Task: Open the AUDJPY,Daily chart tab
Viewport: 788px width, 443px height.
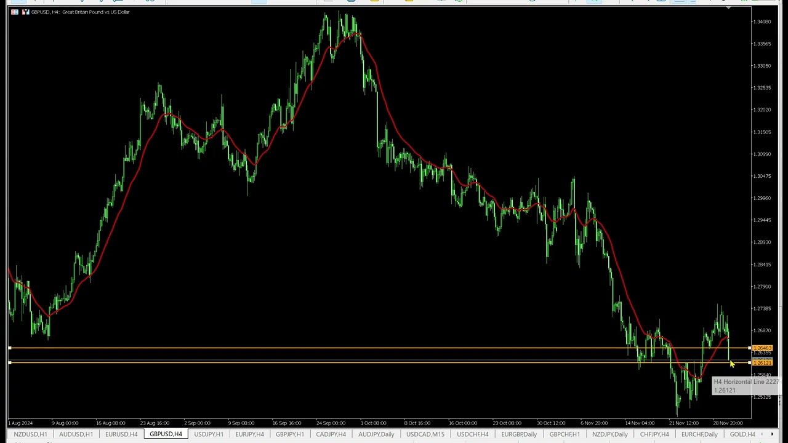Action: pos(376,434)
